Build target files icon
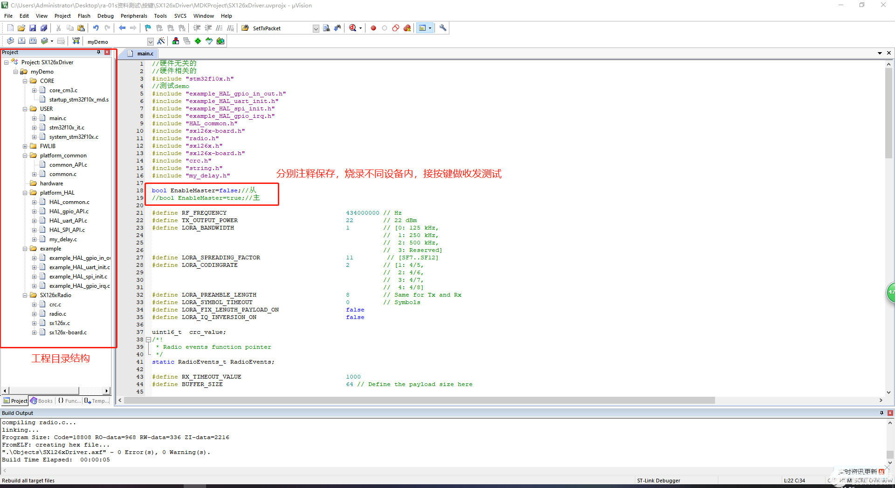The height and width of the screenshot is (488, 895). click(x=21, y=41)
